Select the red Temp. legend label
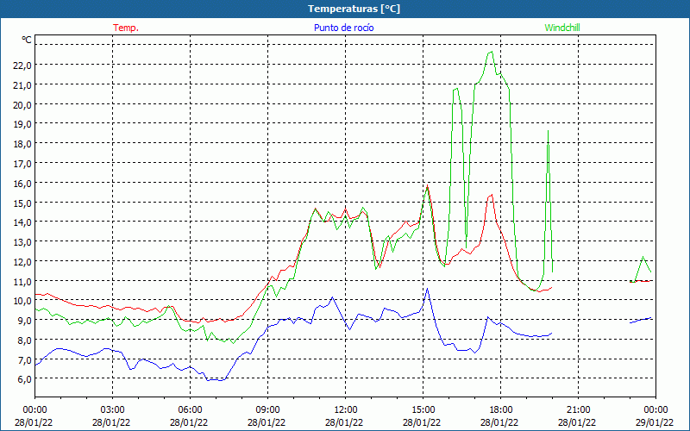This screenshot has height=431, width=690. (126, 28)
